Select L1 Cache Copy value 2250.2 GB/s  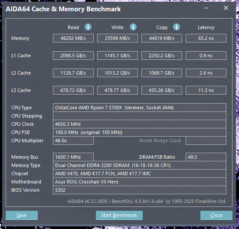(x=161, y=56)
